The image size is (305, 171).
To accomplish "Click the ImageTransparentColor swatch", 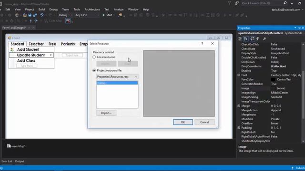I will [273, 101].
